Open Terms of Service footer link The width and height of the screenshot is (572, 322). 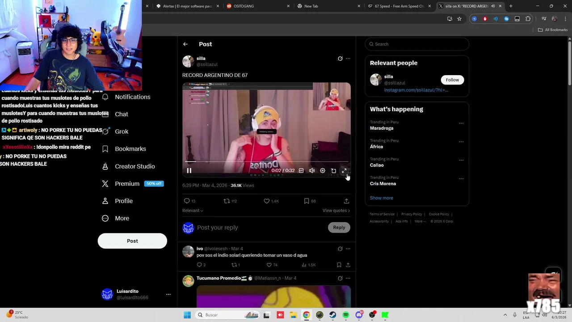tap(382, 214)
